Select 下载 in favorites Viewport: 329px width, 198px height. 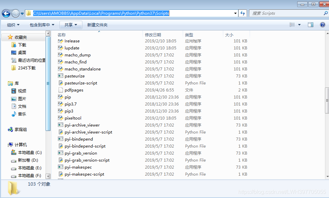click(x=22, y=45)
